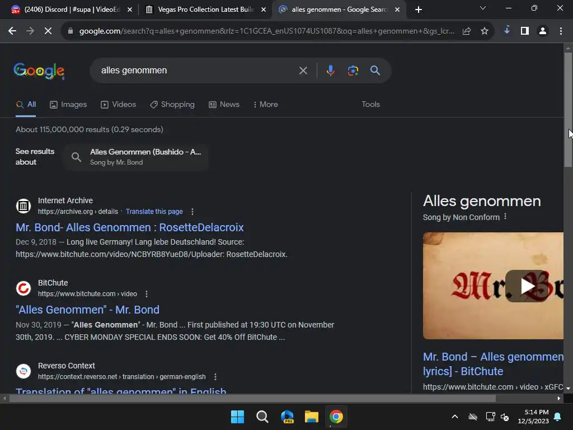This screenshot has width=573, height=430.
Task: Switch to Vegas Pro Collection tab
Action: point(205,10)
